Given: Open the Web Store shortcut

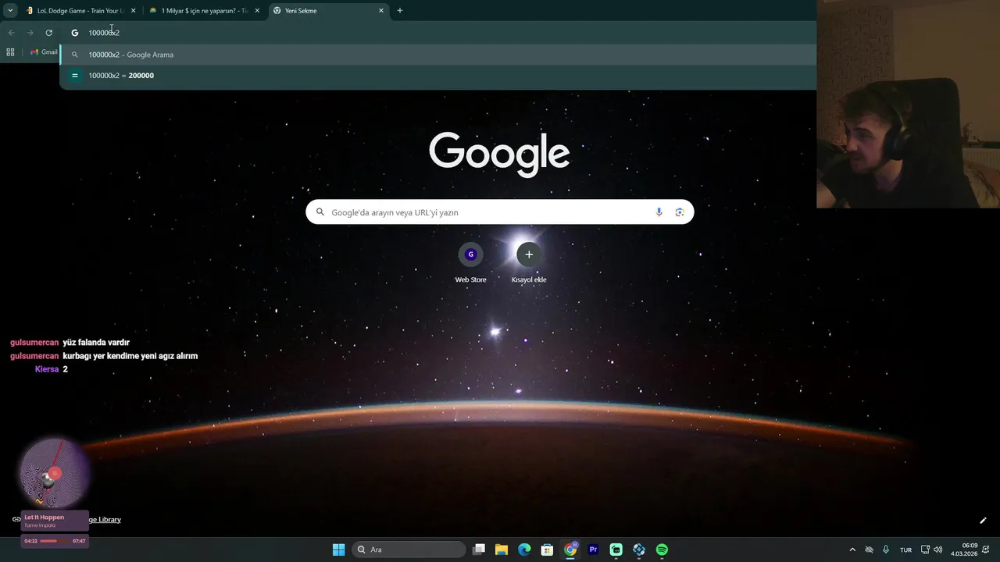Looking at the screenshot, I should coord(470,263).
